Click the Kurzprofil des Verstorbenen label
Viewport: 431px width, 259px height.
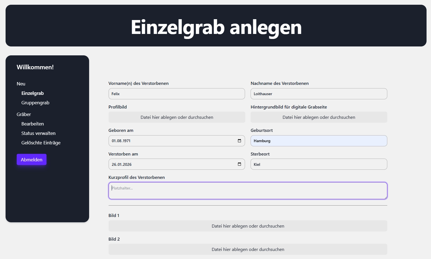pos(136,177)
